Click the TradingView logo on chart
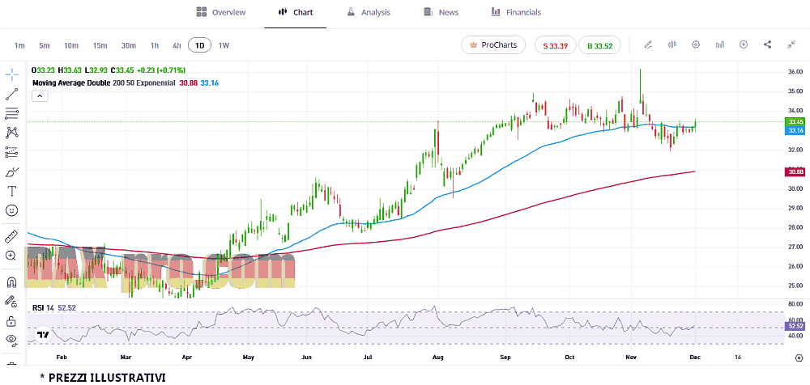The width and height of the screenshot is (810, 385). click(x=44, y=334)
